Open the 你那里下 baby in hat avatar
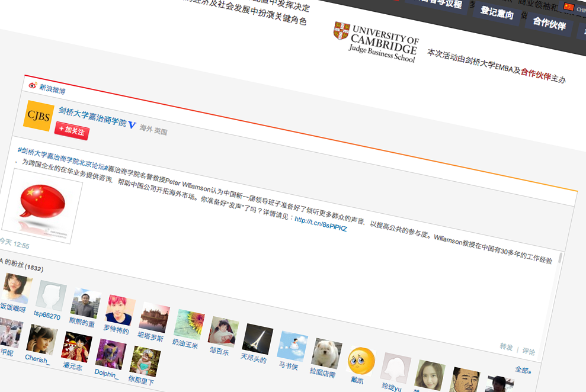This screenshot has width=586, height=392. (145, 361)
